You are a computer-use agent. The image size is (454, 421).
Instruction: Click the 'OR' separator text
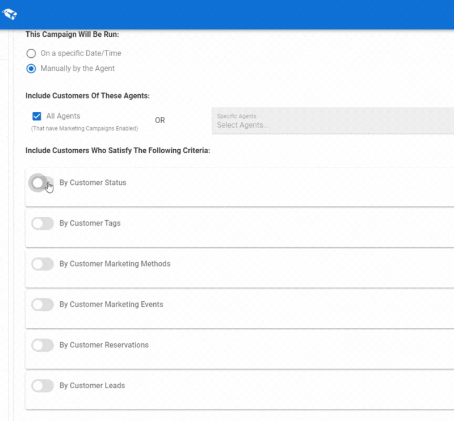pos(160,120)
